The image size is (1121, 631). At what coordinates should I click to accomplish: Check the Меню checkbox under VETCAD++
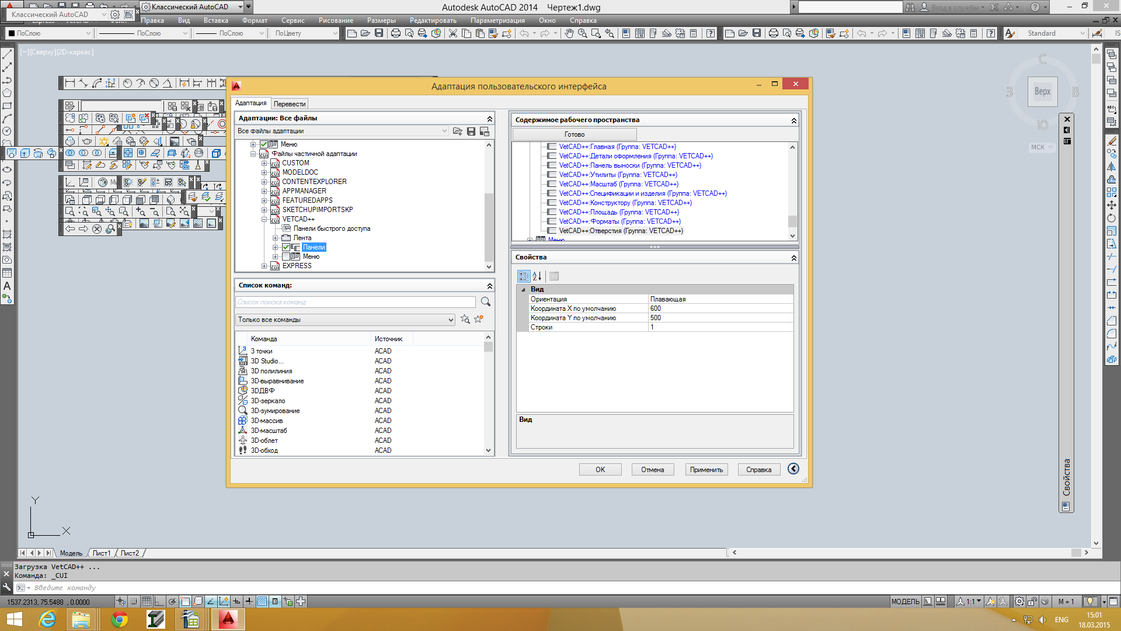tap(286, 256)
